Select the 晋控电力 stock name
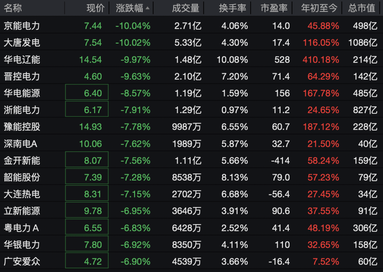 tap(22, 77)
